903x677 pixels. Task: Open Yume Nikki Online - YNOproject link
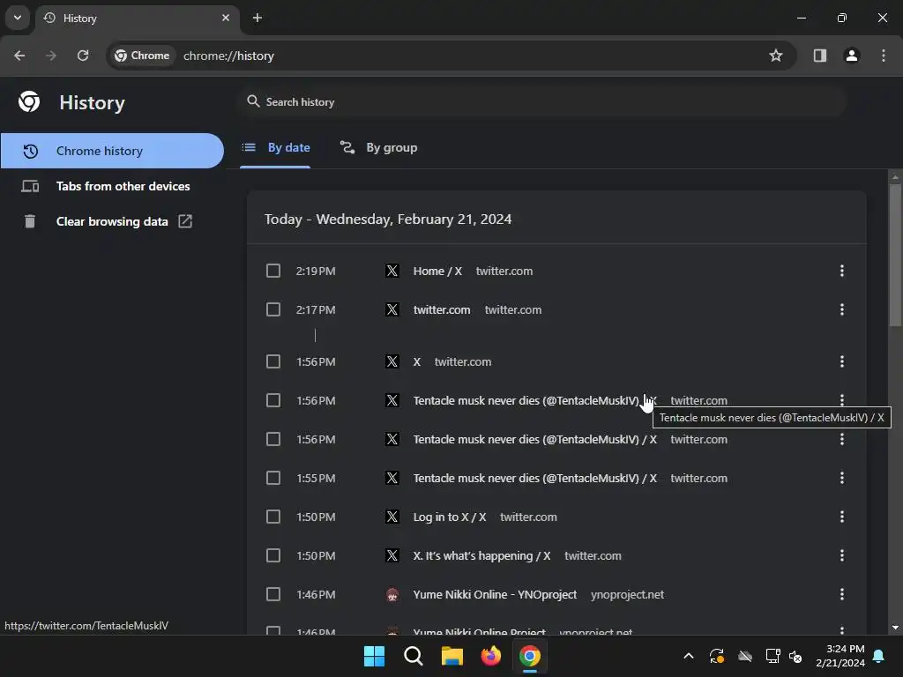(x=495, y=595)
